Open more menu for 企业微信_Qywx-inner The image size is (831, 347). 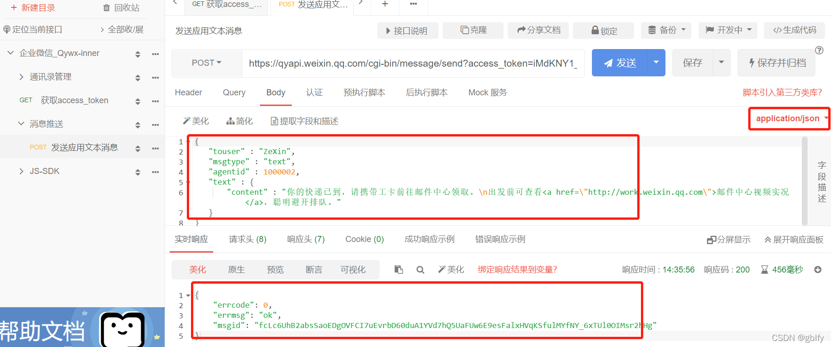[155, 54]
